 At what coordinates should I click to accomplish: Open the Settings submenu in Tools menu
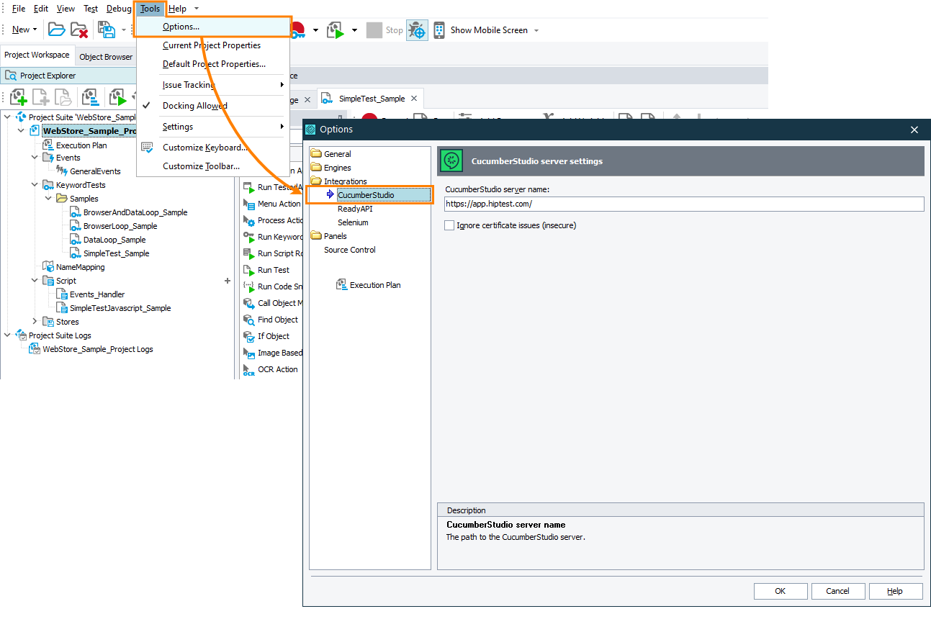click(212, 127)
